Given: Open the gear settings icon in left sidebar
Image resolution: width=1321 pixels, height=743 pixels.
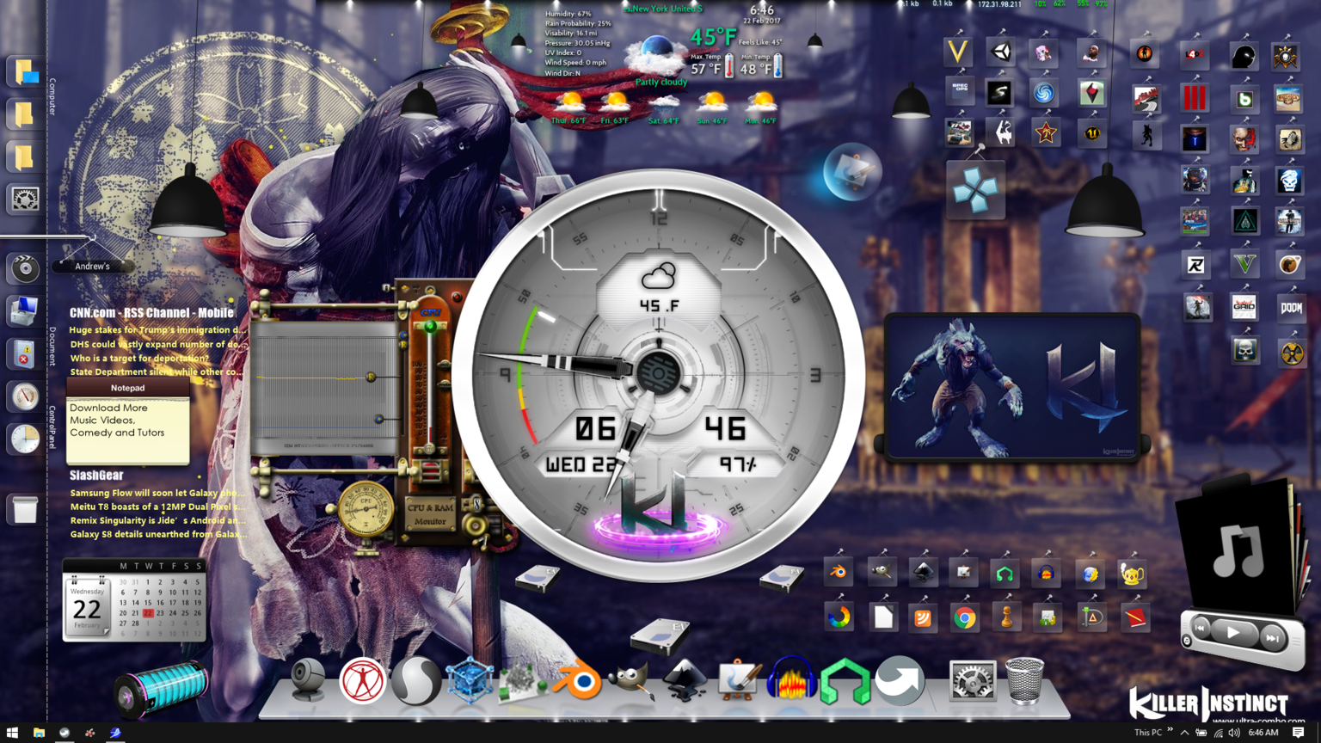Looking at the screenshot, I should click(x=24, y=199).
